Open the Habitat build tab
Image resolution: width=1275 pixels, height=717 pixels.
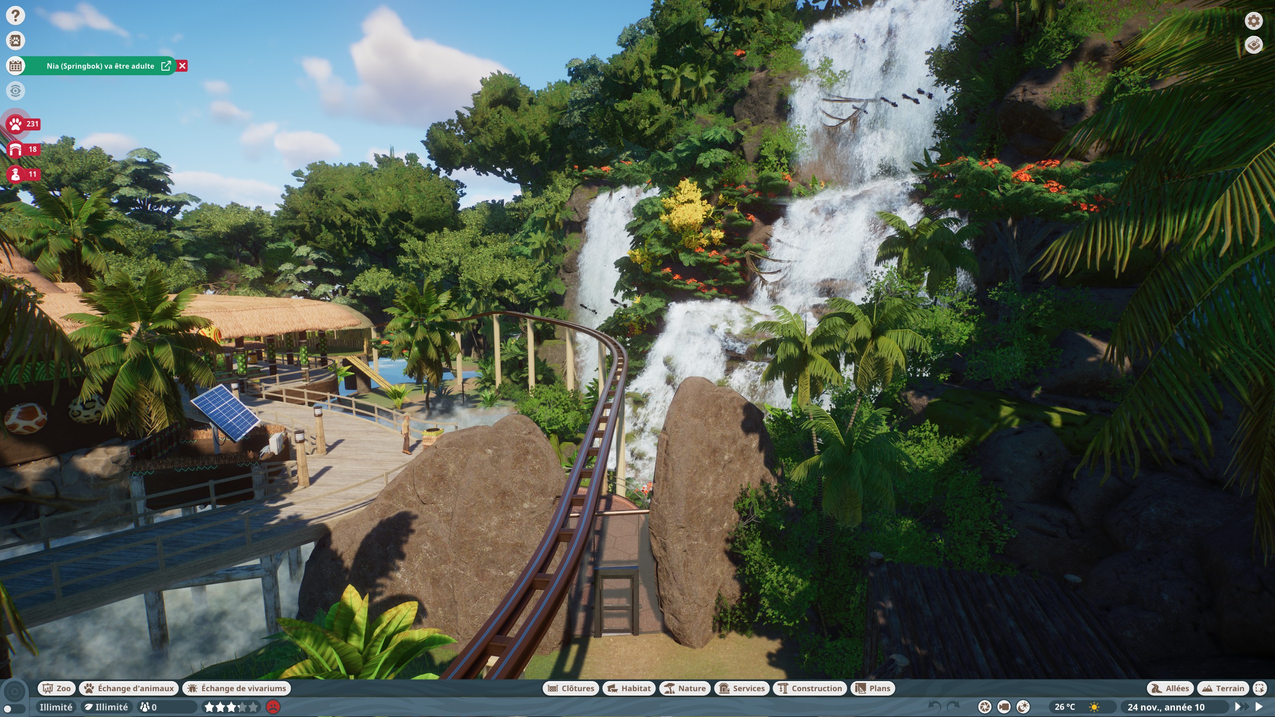[629, 688]
